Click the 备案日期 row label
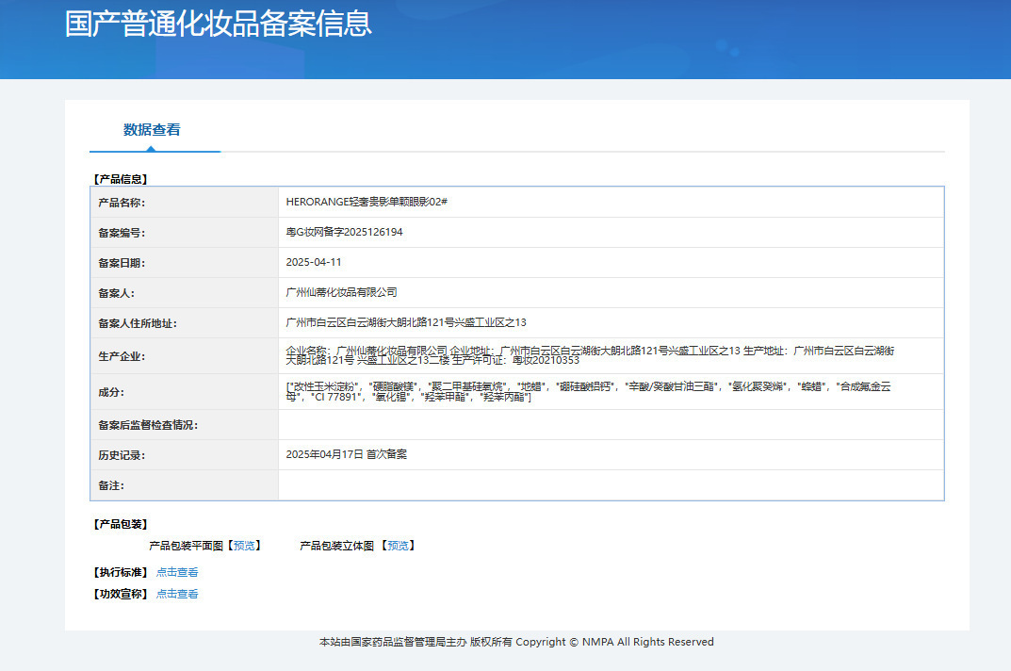The width and height of the screenshot is (1011, 671). [122, 263]
